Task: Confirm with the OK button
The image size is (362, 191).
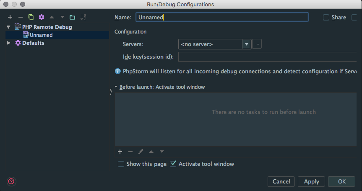Action: (x=342, y=181)
